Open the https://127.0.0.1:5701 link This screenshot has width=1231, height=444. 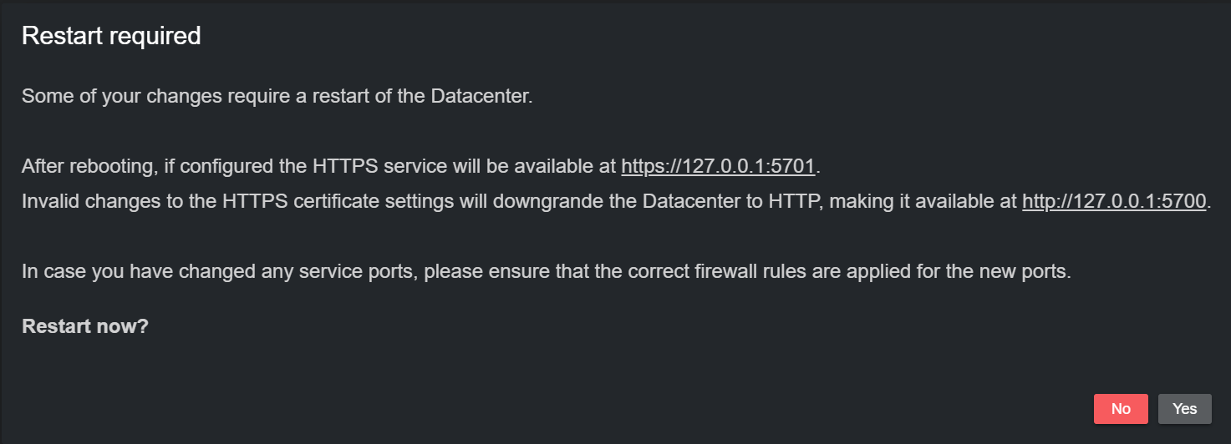tap(718, 166)
